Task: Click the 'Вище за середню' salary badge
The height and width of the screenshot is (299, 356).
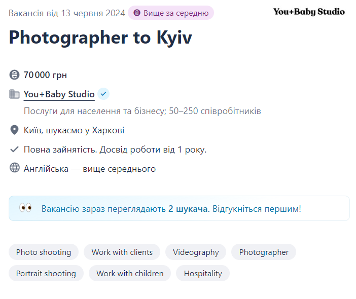Action: point(170,13)
